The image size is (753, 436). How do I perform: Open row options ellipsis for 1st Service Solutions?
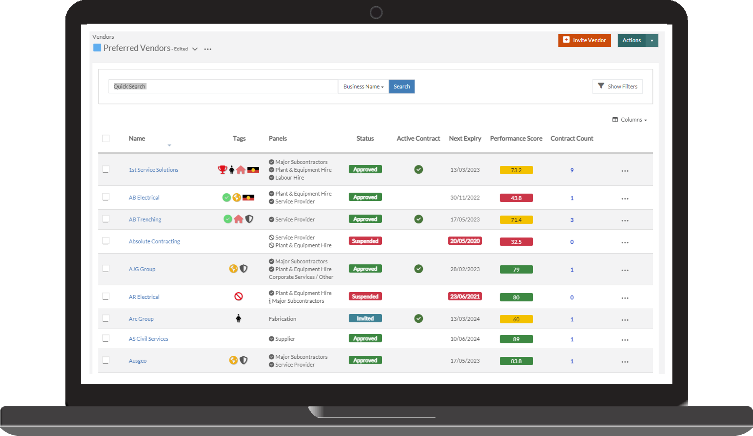click(625, 171)
